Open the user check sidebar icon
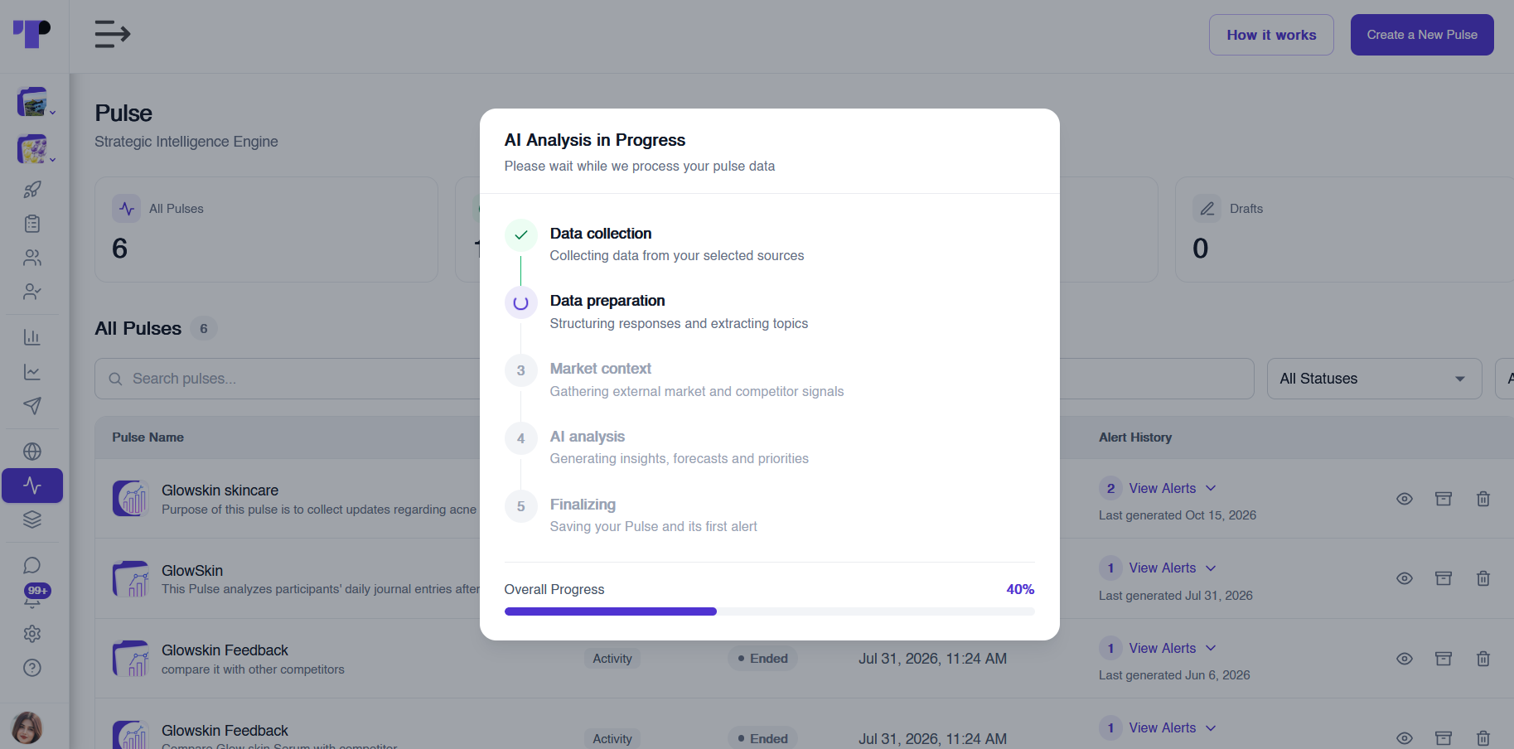Viewport: 1514px width, 749px height. tap(32, 292)
